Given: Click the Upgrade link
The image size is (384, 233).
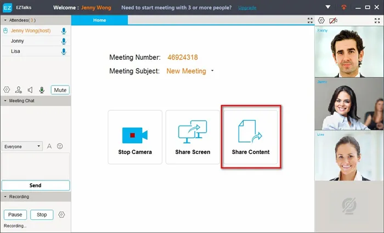Looking at the screenshot, I should 247,8.
